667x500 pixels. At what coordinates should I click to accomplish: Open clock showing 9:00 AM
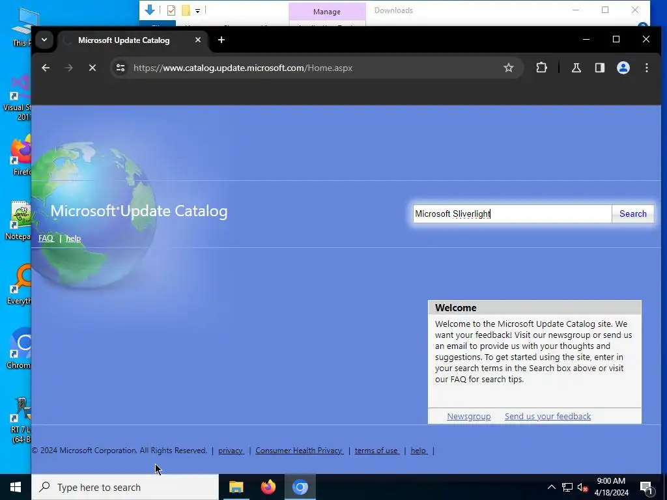click(x=611, y=487)
